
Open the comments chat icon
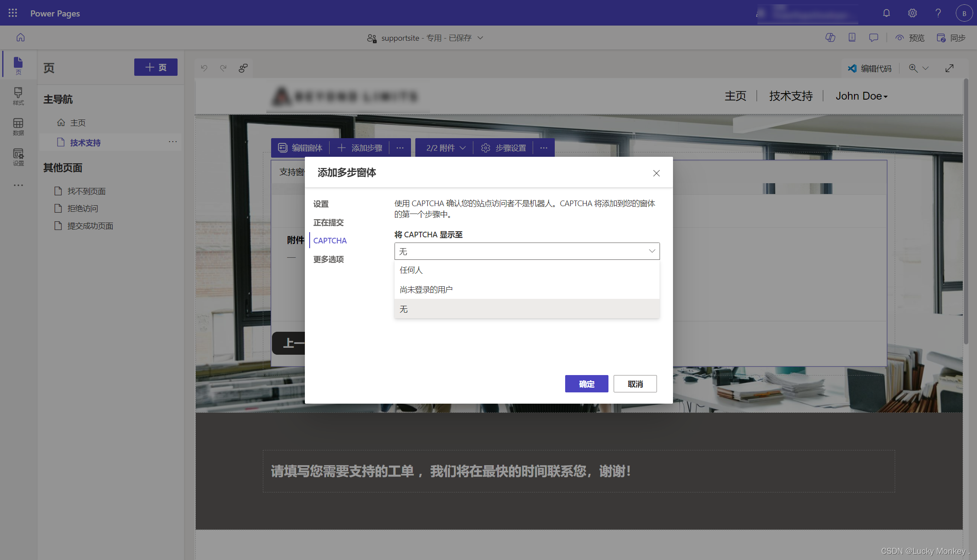[873, 38]
